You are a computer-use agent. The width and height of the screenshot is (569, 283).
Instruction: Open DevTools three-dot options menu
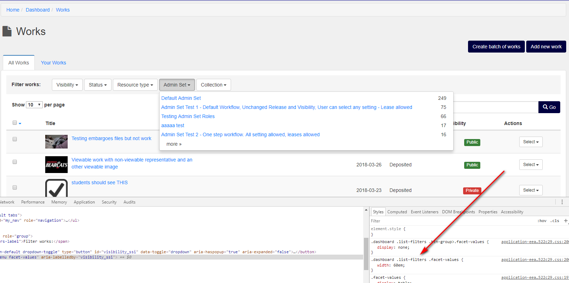coord(562,202)
